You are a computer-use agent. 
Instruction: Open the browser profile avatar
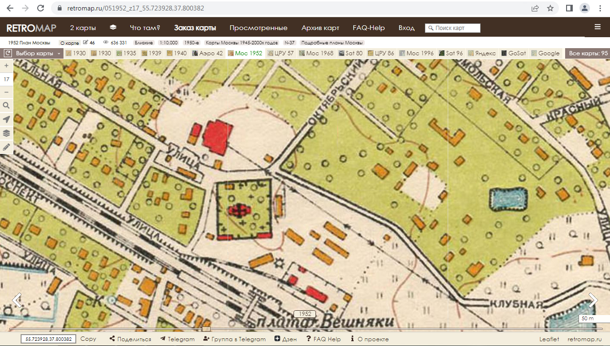584,8
